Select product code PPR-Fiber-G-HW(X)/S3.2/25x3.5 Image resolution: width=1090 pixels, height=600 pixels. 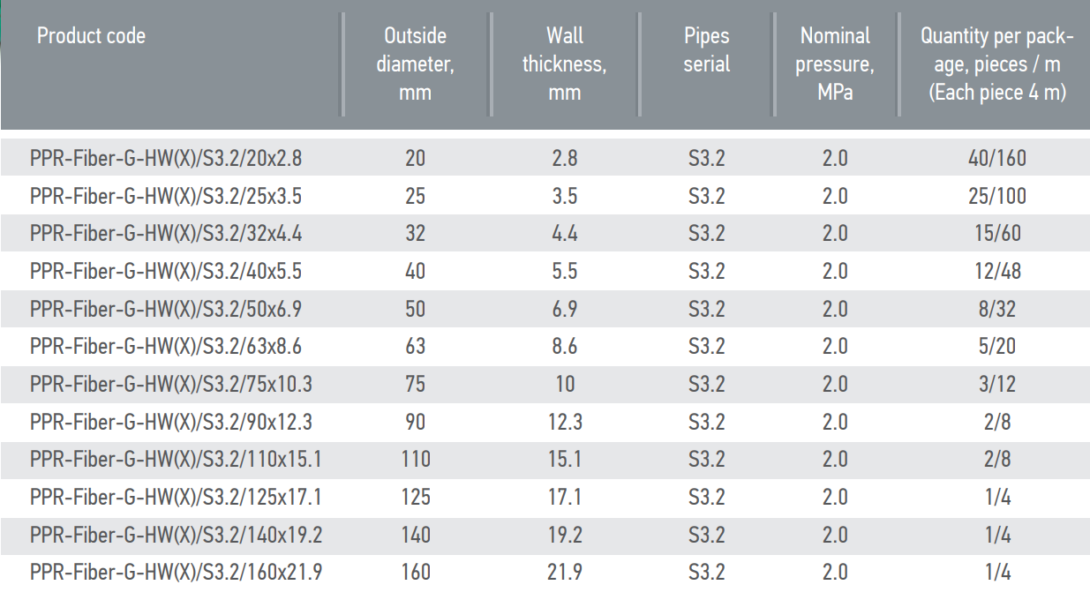(x=166, y=196)
